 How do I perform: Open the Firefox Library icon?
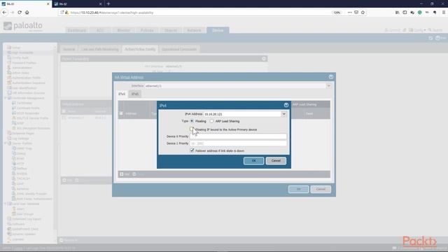(x=397, y=13)
